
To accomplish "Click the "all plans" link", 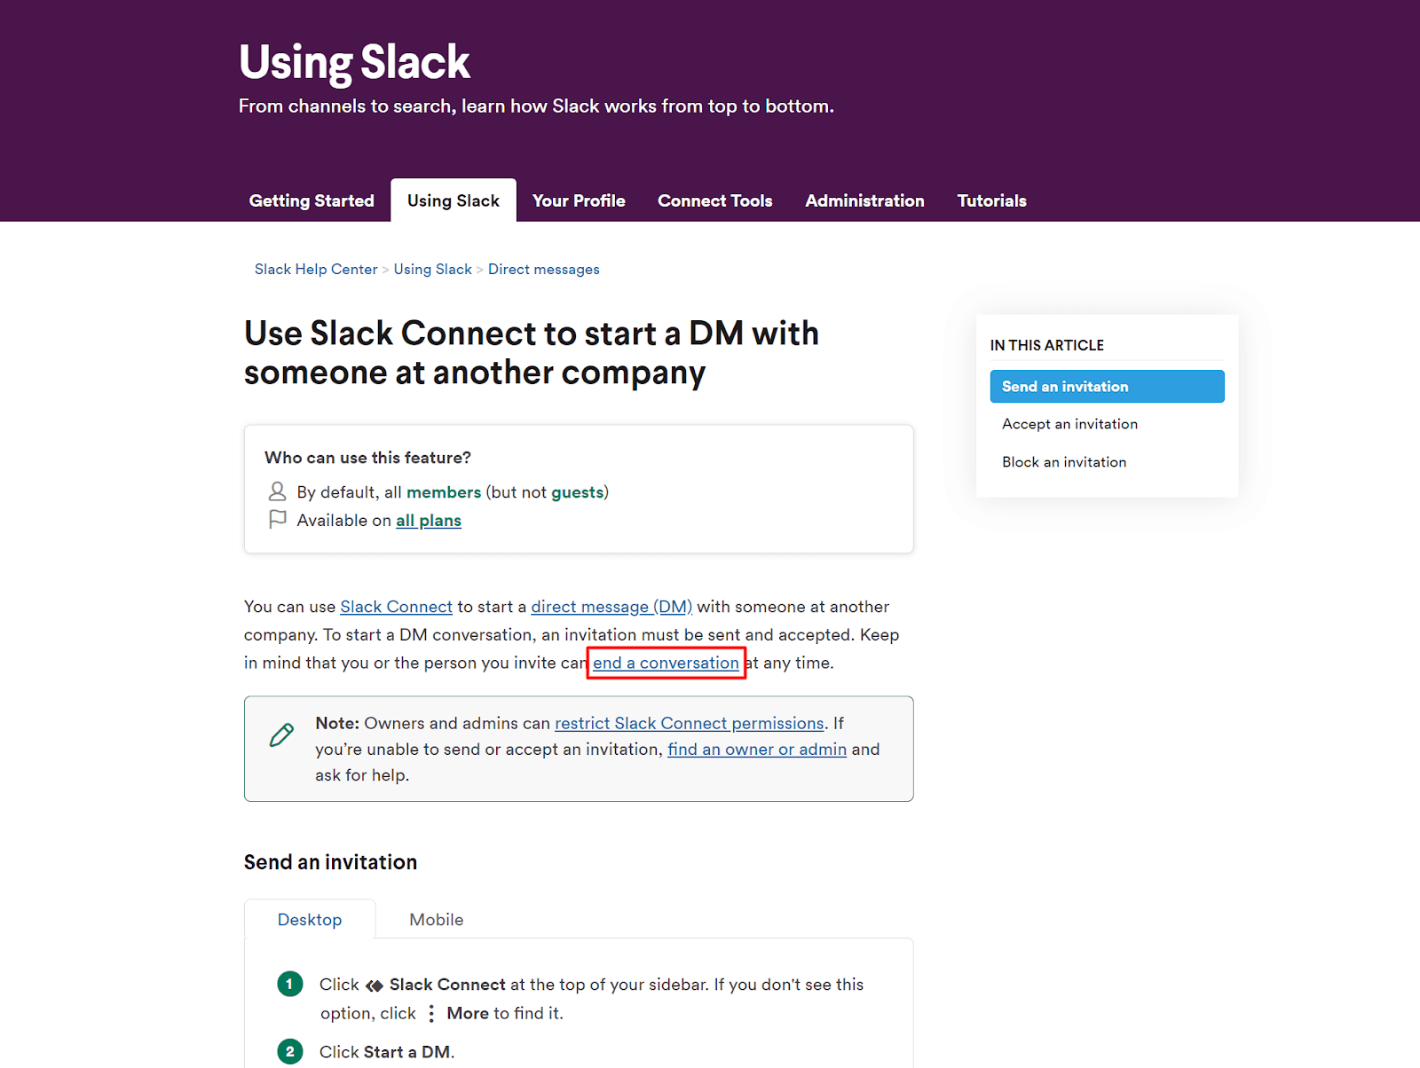I will click(x=429, y=521).
